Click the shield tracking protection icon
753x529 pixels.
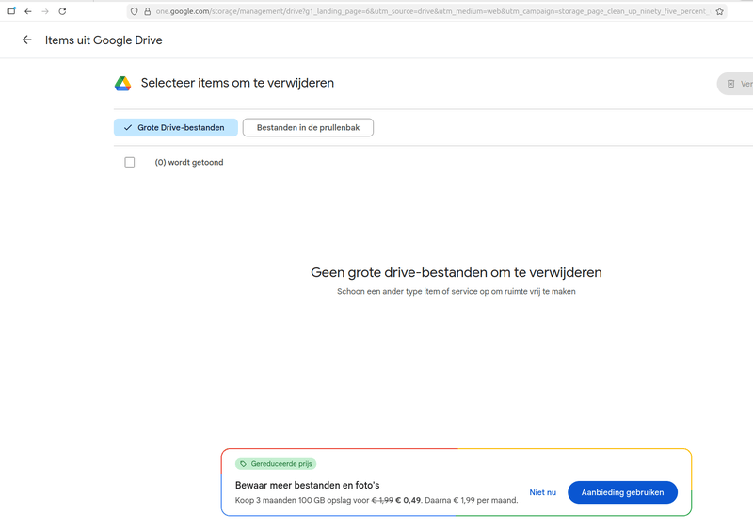(135, 11)
